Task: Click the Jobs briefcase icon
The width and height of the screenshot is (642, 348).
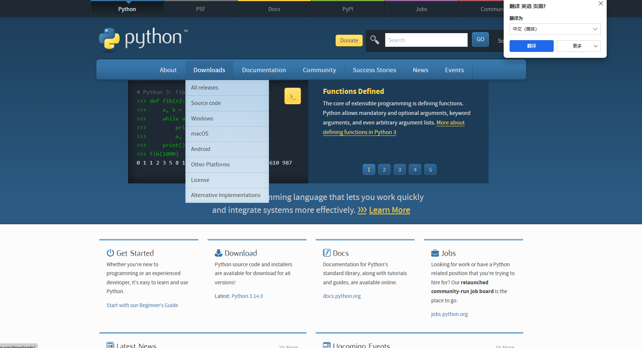Action: [x=435, y=253]
